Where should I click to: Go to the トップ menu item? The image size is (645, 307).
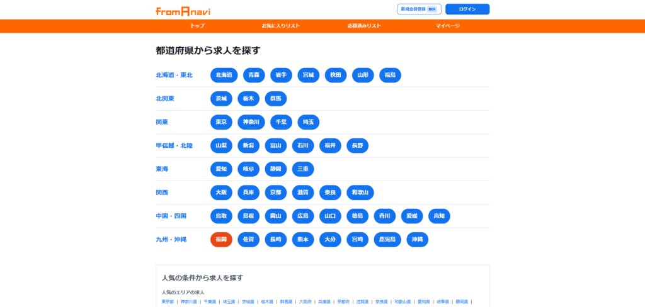[197, 26]
